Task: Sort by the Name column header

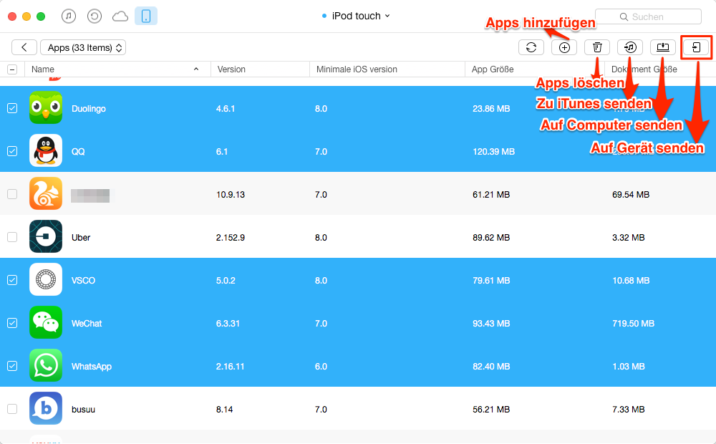Action: coord(118,69)
